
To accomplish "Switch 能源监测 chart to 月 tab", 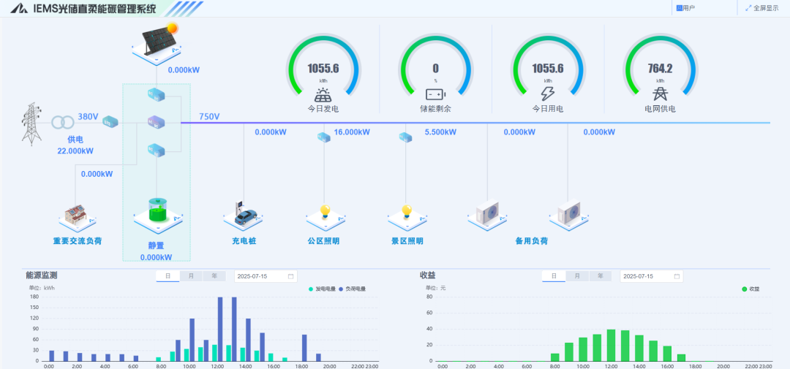I will pyautogui.click(x=191, y=276).
